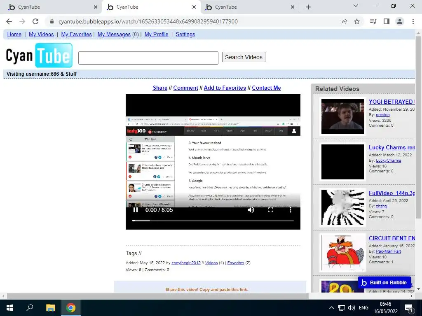This screenshot has width=422, height=316.
Task: Click the video progress bar
Action: pos(213,221)
